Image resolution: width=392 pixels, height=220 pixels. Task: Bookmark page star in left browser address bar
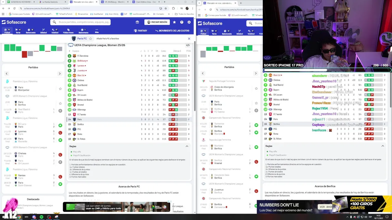[166, 8]
